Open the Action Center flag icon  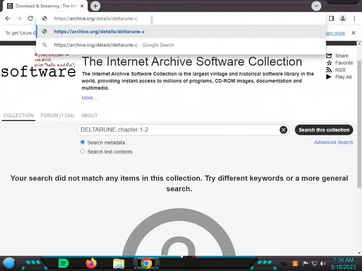(305, 263)
